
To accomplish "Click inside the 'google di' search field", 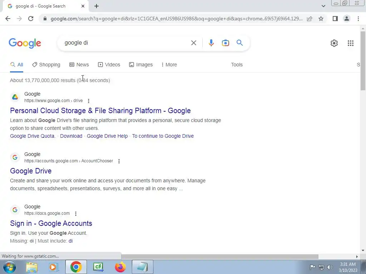I will coord(126,43).
